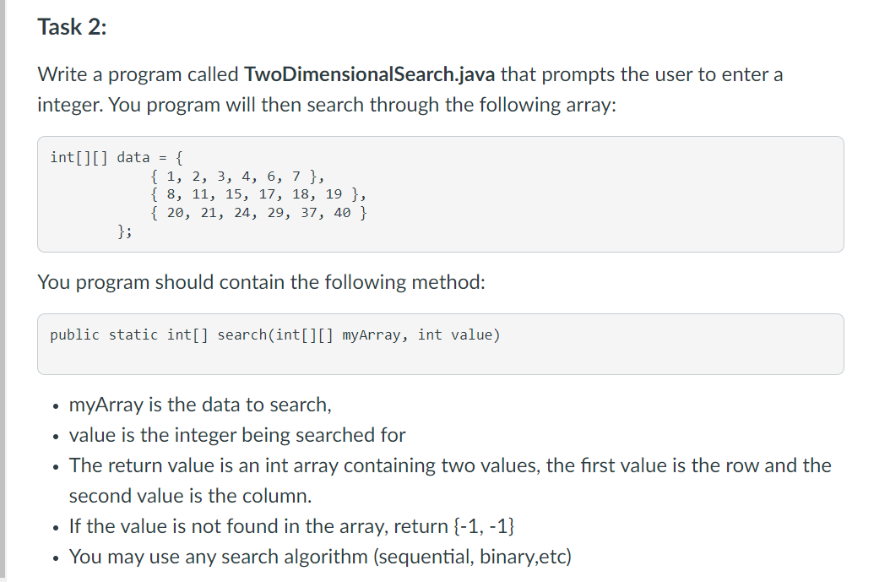Click the closing brace semicolon line
The width and height of the screenshot is (890, 582).
click(x=124, y=231)
